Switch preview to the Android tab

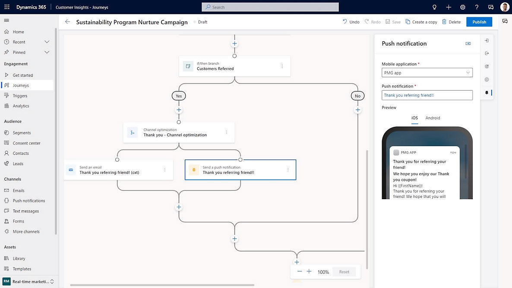(x=433, y=118)
